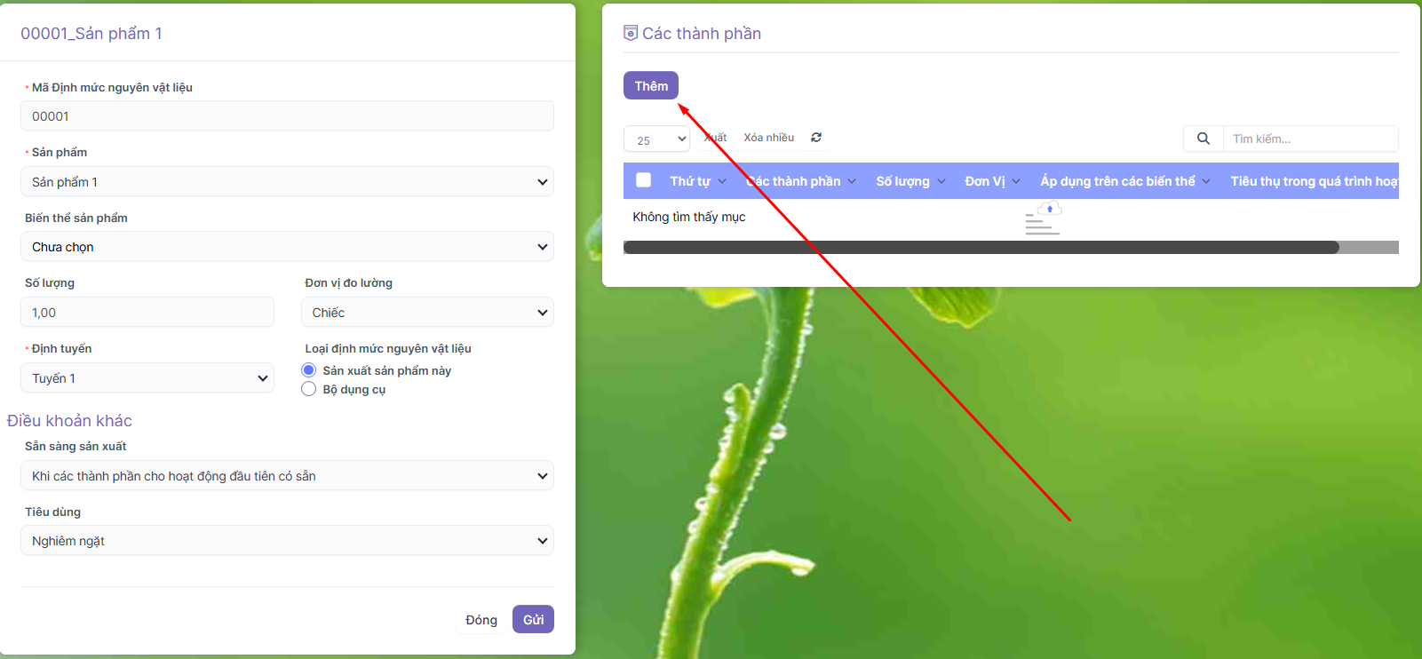Click the cloud upload empty-state icon
Image resolution: width=1422 pixels, height=659 pixels.
tap(1044, 218)
